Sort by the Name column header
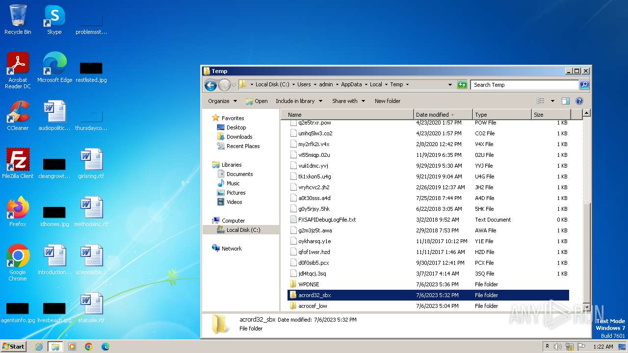Viewport: 628px width, 353px height. (348, 114)
